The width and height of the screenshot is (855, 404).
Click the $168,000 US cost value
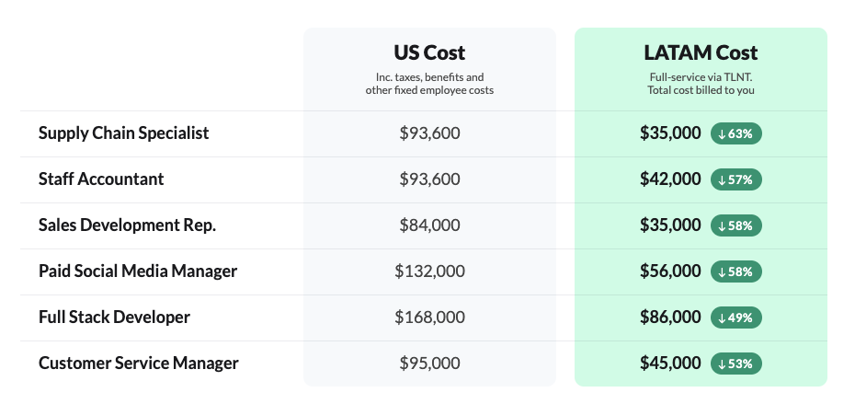(x=429, y=317)
